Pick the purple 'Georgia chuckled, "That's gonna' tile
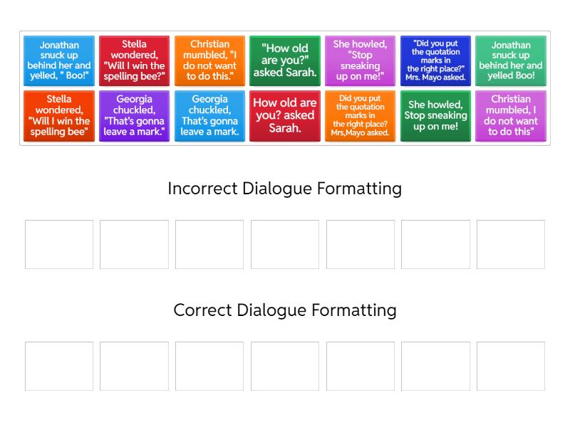Image resolution: width=570 pixels, height=427 pixels. coord(134,116)
